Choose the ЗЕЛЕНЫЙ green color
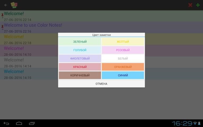The width and height of the screenshot is (203, 127). [80, 42]
